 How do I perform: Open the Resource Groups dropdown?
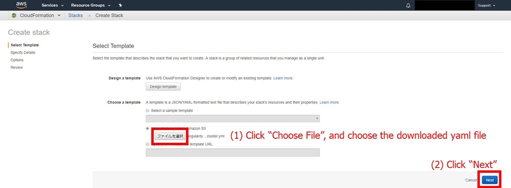coord(91,5)
